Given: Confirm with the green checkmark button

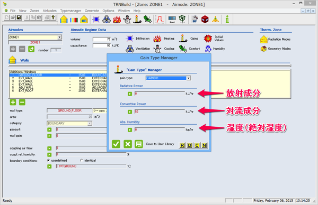Looking at the screenshot, I should pyautogui.click(x=116, y=144).
